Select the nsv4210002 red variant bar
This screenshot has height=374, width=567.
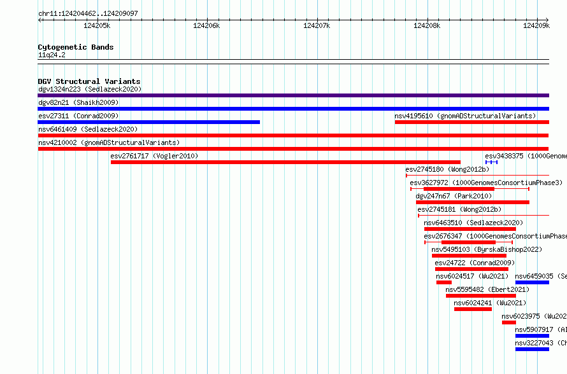pyautogui.click(x=293, y=149)
